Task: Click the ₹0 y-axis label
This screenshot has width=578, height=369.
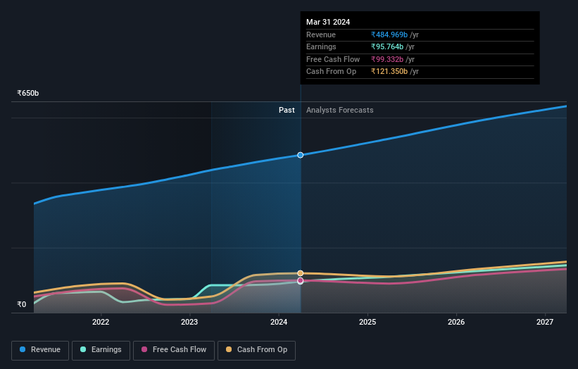Action: click(22, 304)
